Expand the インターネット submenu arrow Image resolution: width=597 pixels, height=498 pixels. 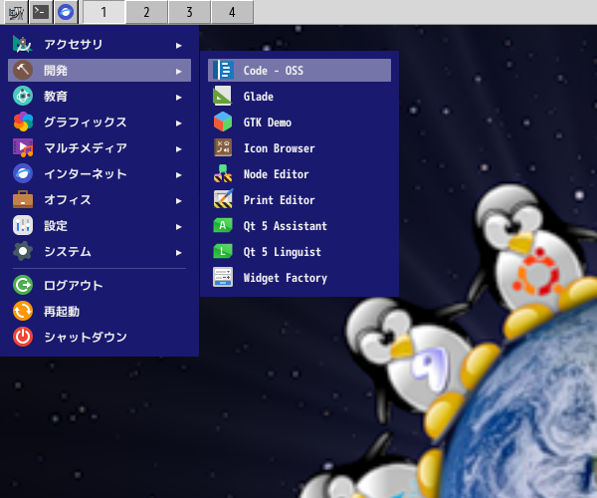(178, 175)
